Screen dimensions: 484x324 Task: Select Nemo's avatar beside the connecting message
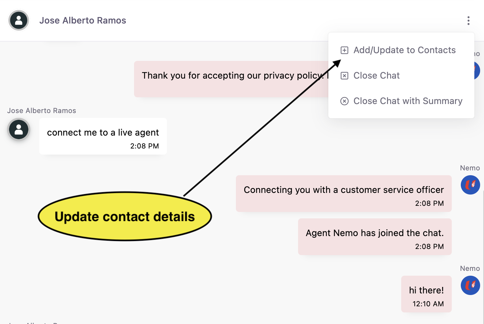pyautogui.click(x=470, y=185)
